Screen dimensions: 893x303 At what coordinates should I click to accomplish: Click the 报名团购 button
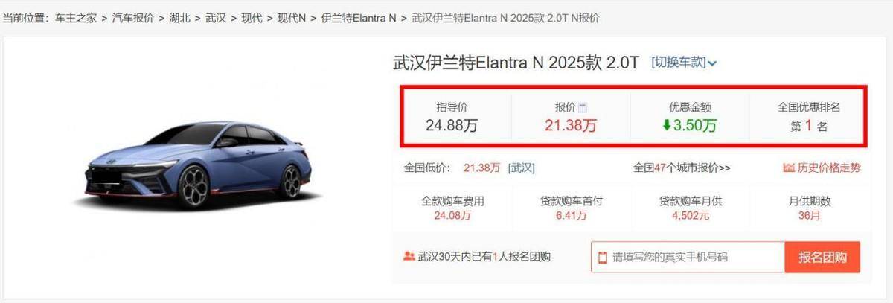tap(822, 257)
